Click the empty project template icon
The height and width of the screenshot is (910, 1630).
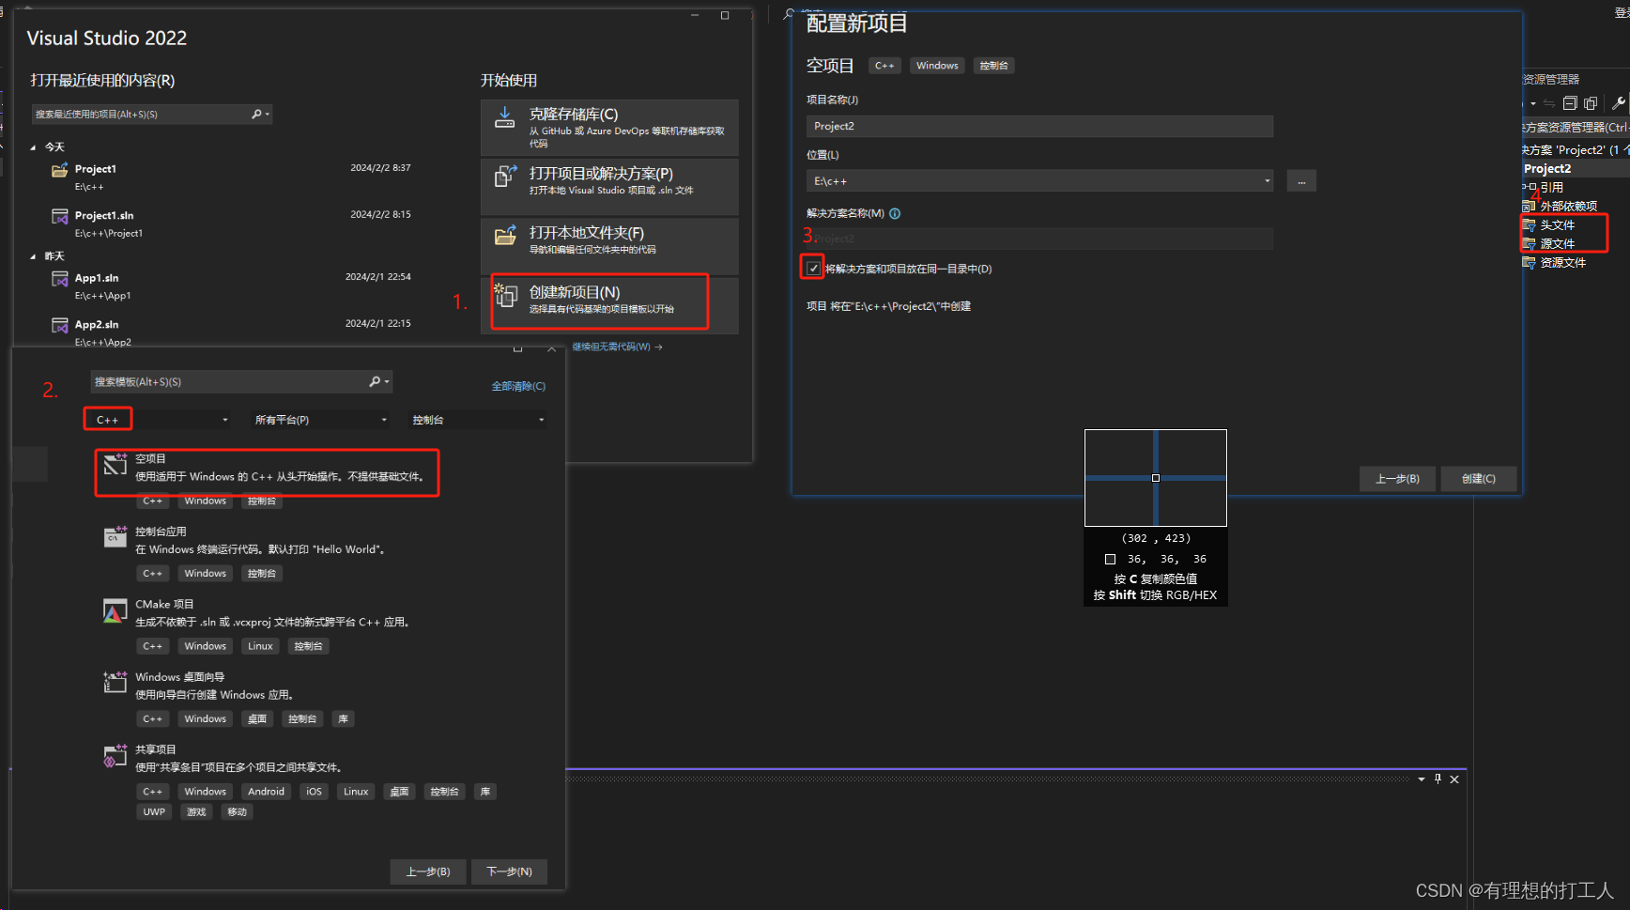(115, 463)
